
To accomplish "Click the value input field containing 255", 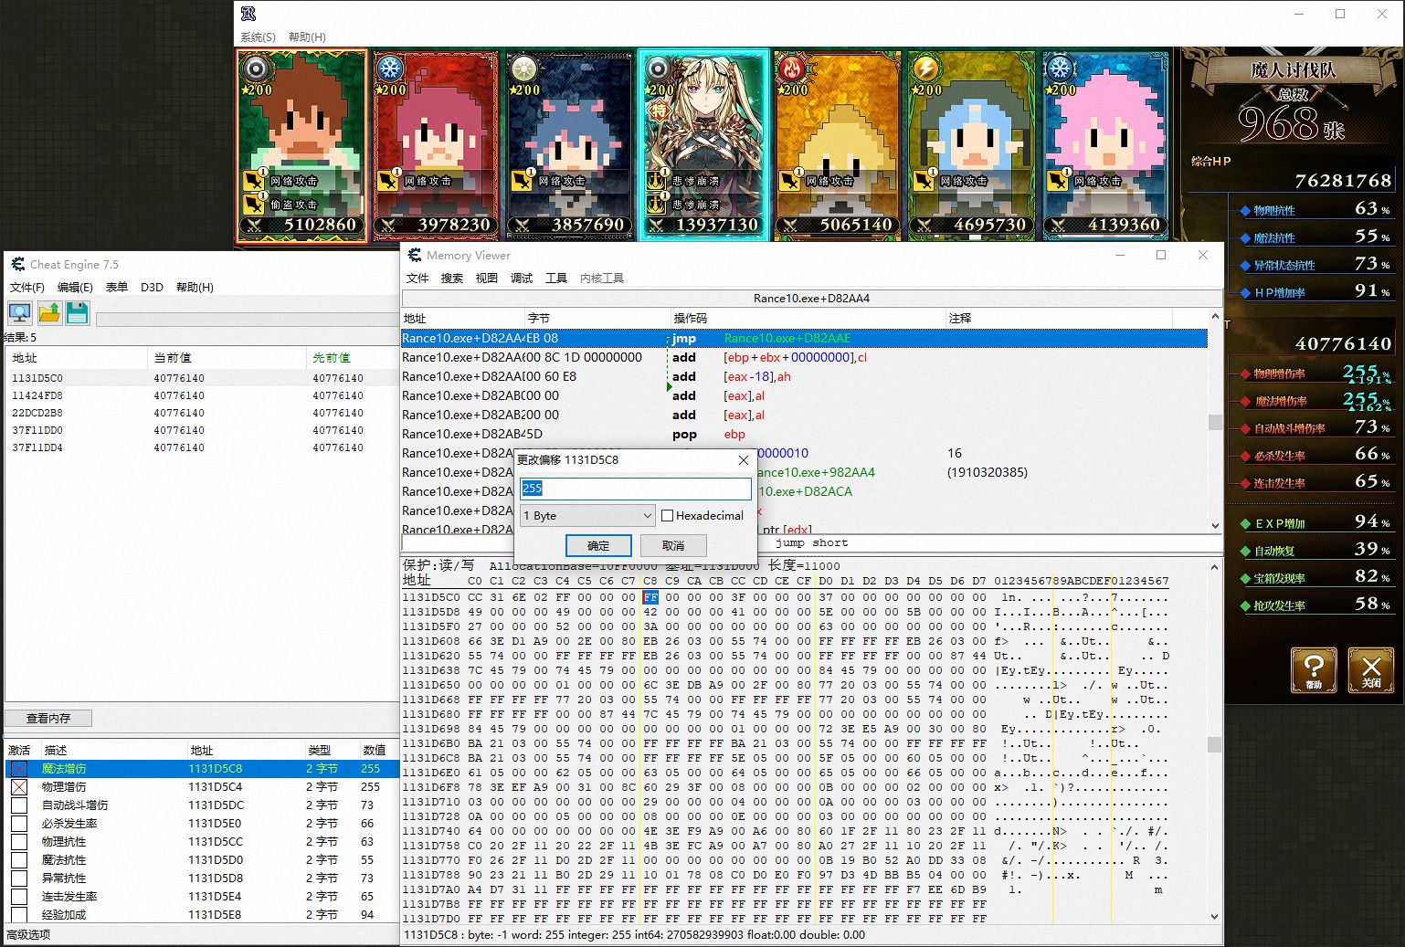I will [x=636, y=489].
